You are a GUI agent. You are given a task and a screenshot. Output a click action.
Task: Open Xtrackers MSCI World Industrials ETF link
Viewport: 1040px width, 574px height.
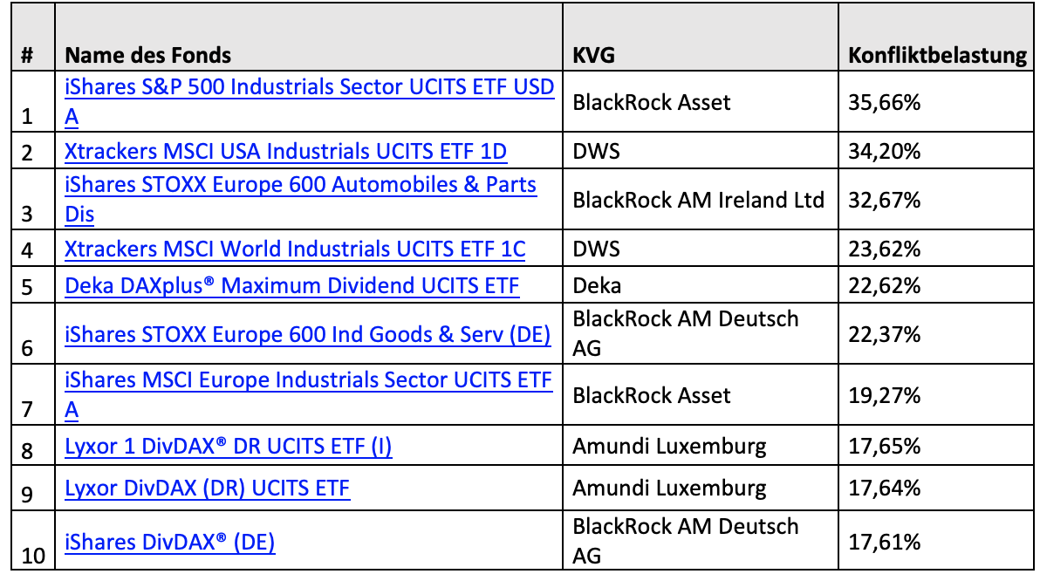(295, 249)
